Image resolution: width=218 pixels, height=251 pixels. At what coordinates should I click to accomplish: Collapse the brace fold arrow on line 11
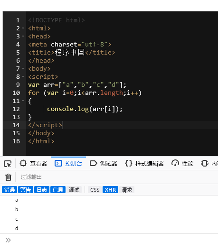click(x=23, y=101)
